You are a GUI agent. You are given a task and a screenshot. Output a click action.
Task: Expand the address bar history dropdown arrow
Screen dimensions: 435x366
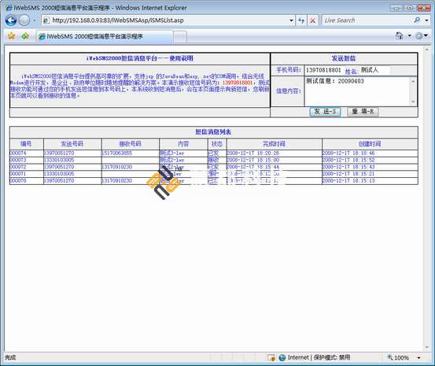pyautogui.click(x=291, y=20)
